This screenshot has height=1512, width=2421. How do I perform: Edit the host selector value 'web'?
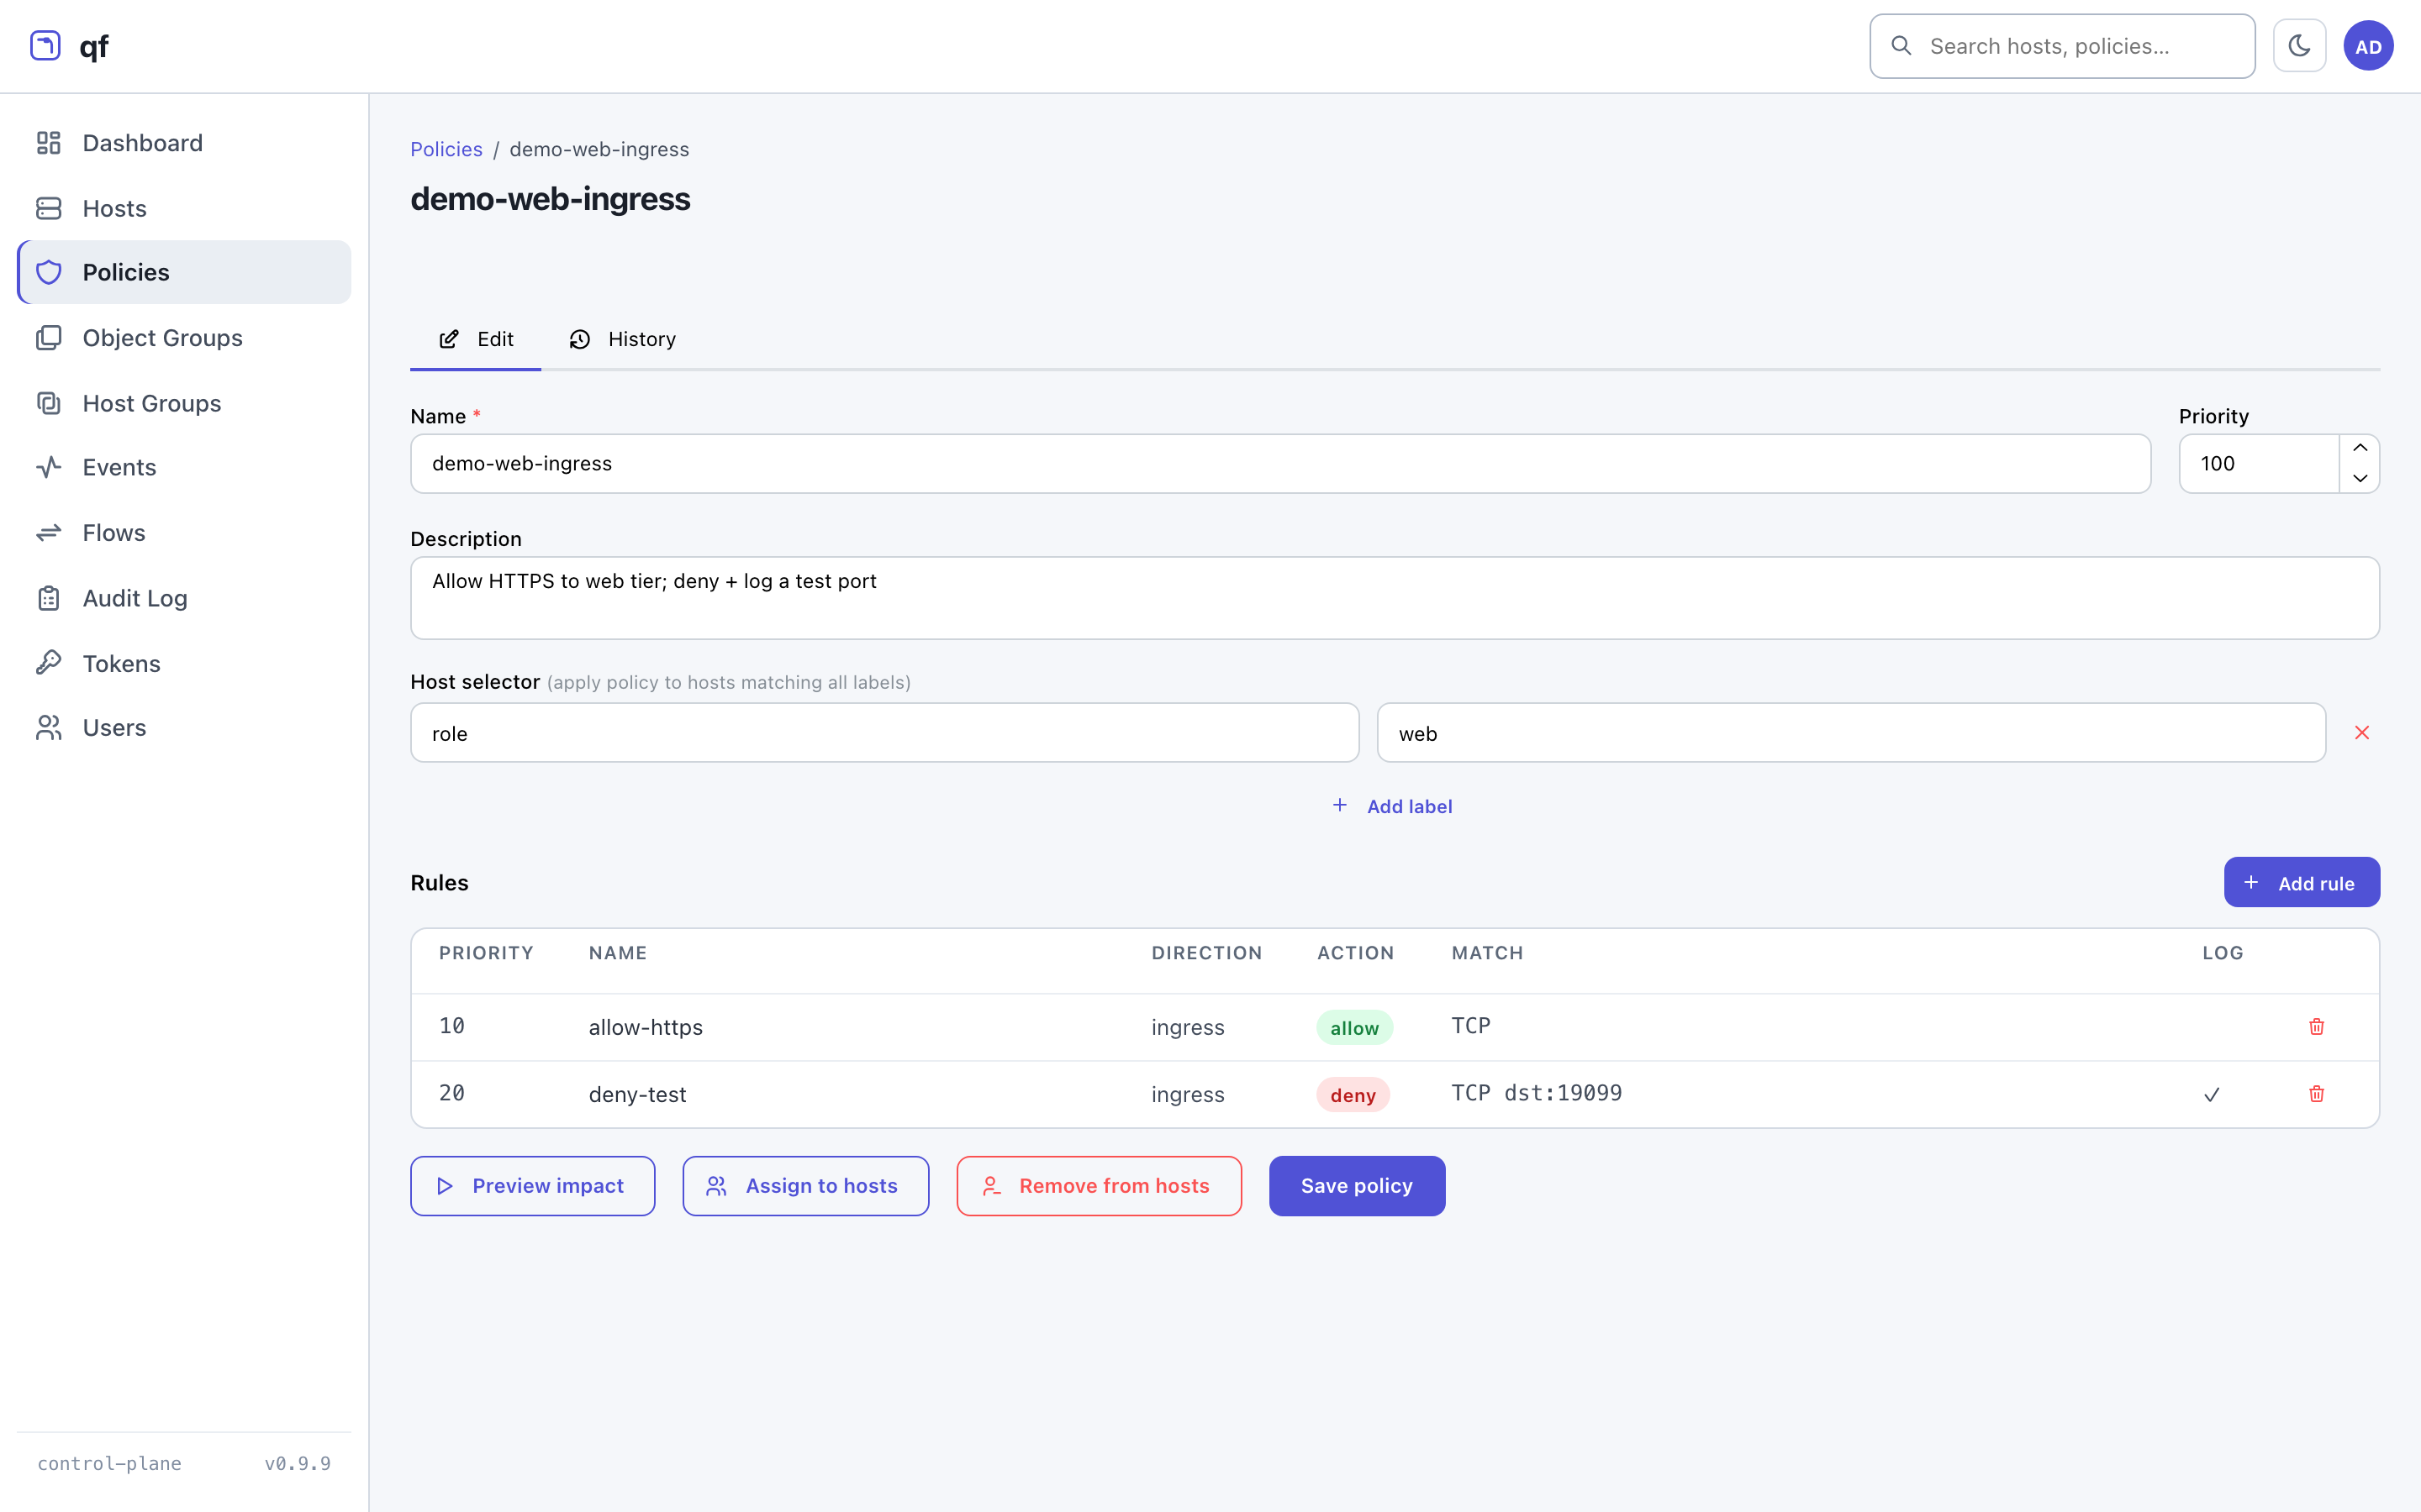1851,733
